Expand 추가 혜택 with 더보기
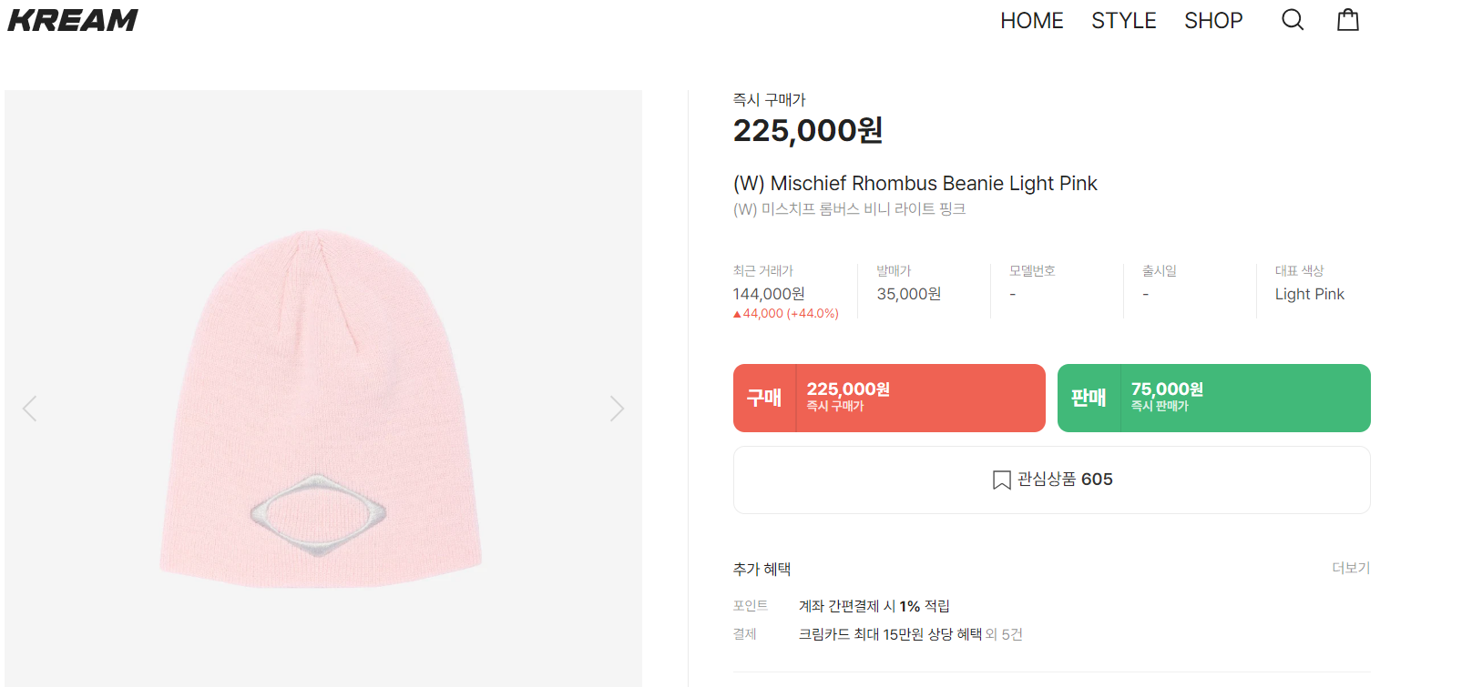The height and width of the screenshot is (687, 1462). tap(1350, 568)
